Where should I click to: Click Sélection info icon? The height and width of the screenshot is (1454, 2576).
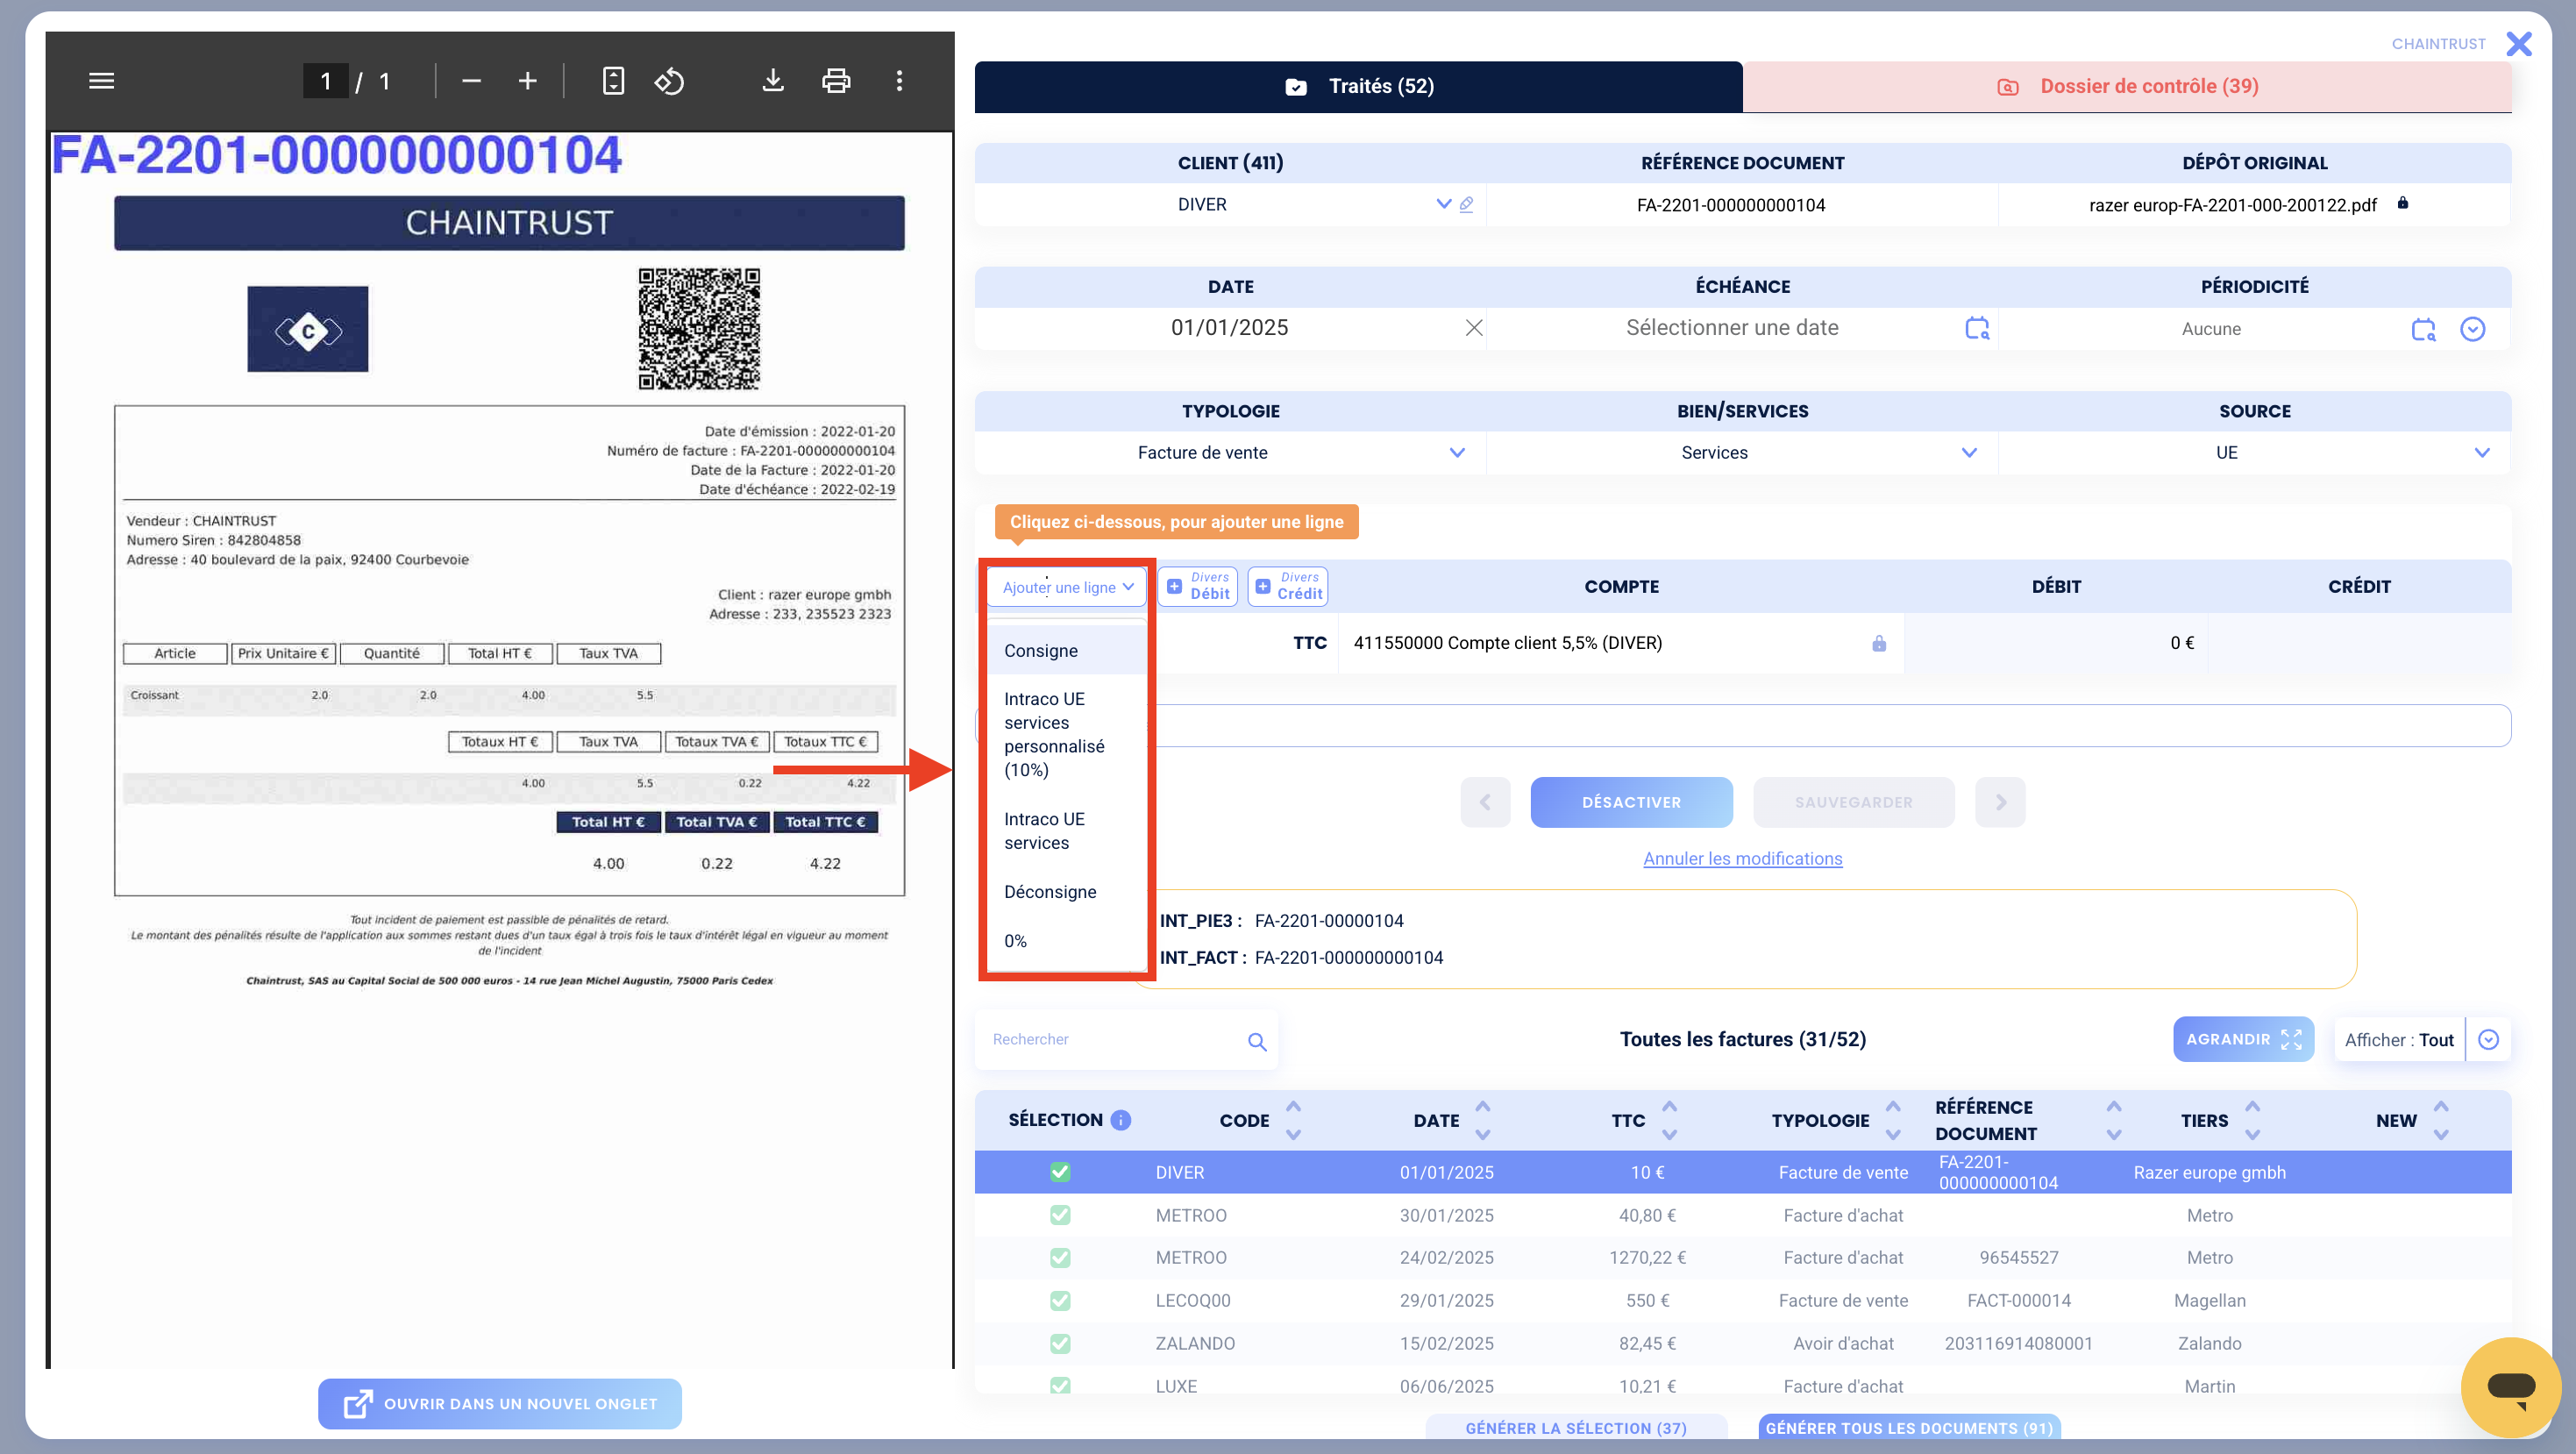click(x=1120, y=1120)
